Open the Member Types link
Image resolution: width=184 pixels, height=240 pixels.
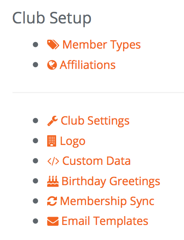[101, 45]
